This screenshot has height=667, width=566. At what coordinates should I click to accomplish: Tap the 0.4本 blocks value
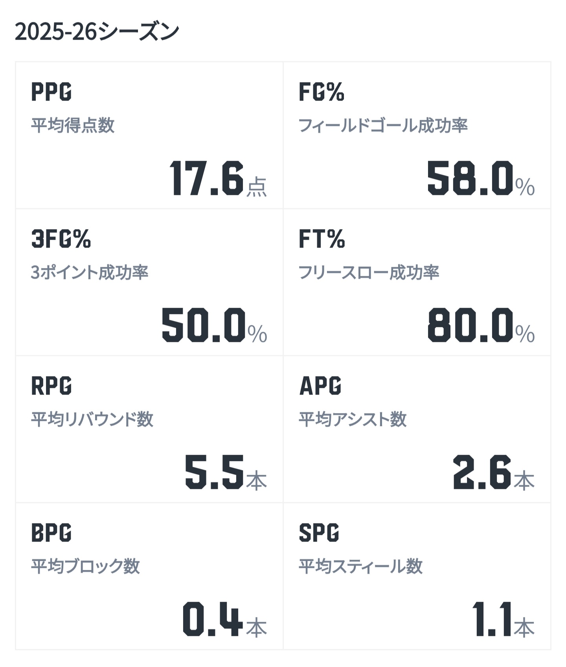(x=225, y=619)
